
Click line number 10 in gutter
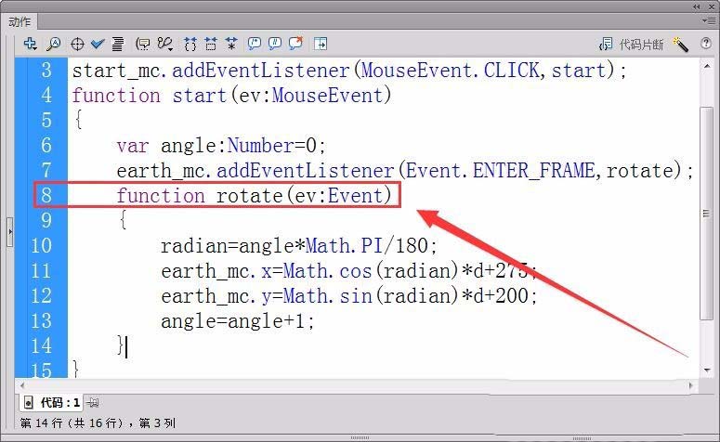coord(41,245)
